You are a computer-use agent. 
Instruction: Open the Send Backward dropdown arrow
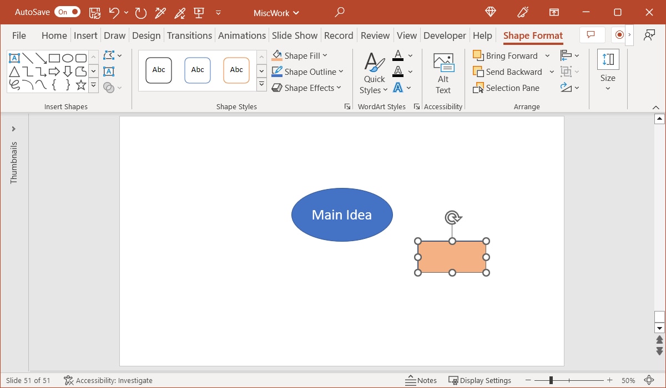551,72
